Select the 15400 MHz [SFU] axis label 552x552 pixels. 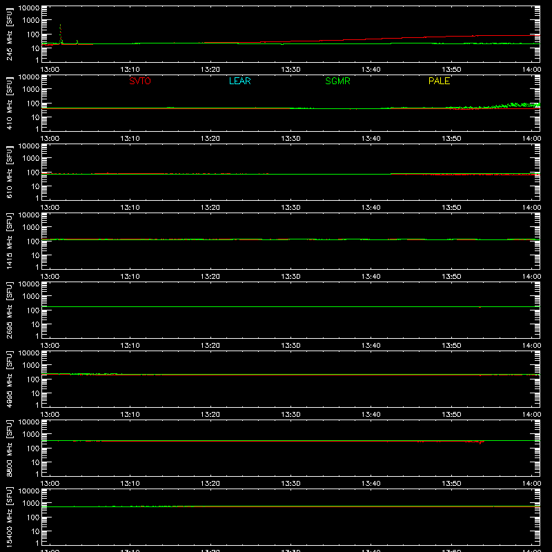pos(9,517)
